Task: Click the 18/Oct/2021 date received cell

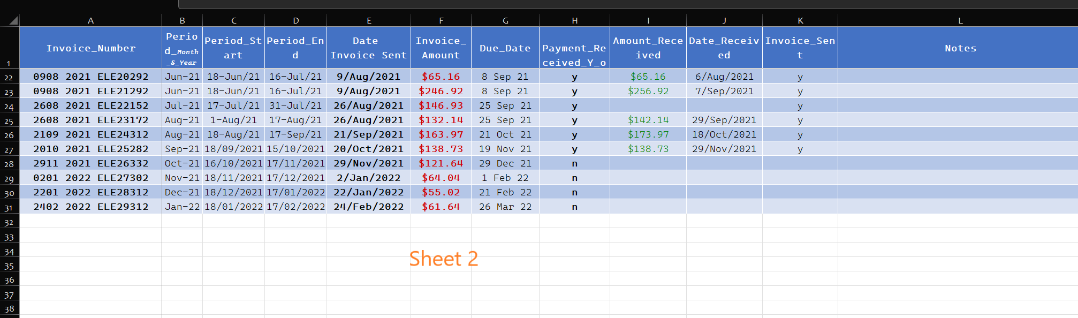Action: (x=724, y=134)
